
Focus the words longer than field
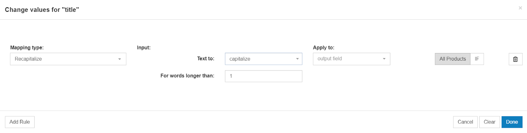click(x=263, y=76)
